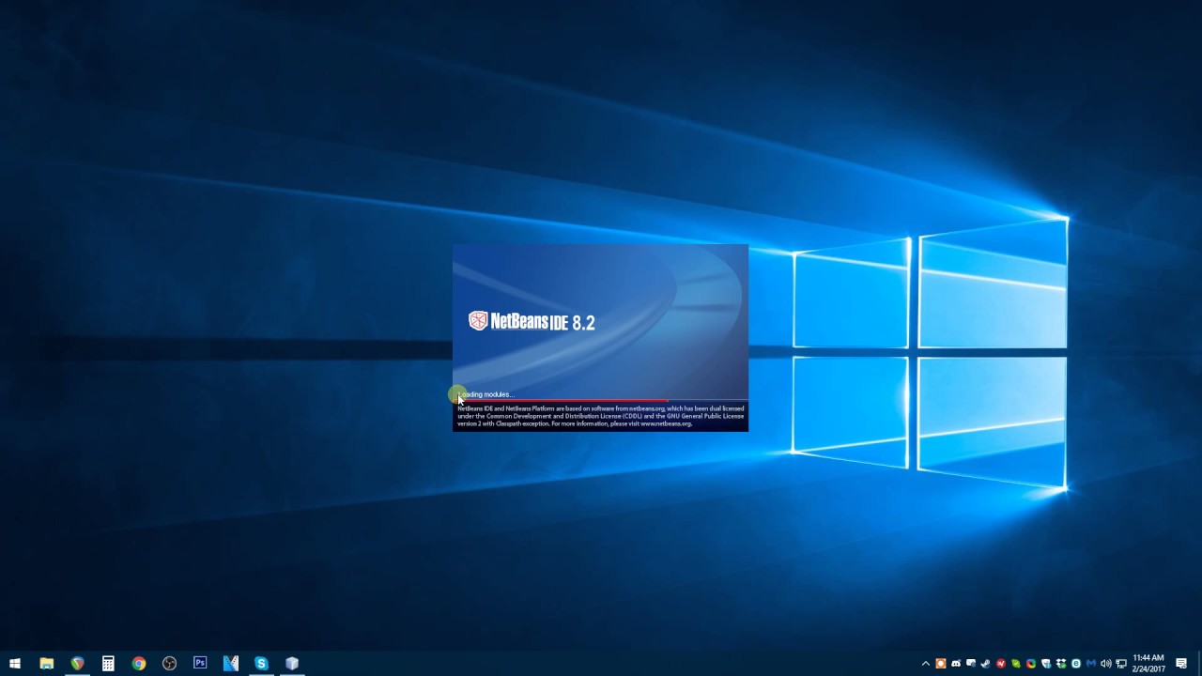Launch Google Chrome from the taskbar
1202x676 pixels.
(x=139, y=663)
